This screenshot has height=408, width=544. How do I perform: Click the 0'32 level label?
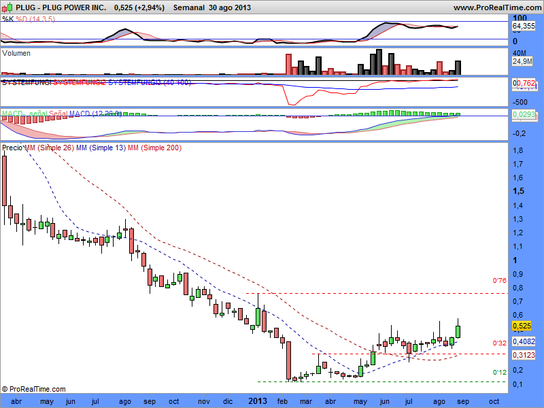point(500,343)
